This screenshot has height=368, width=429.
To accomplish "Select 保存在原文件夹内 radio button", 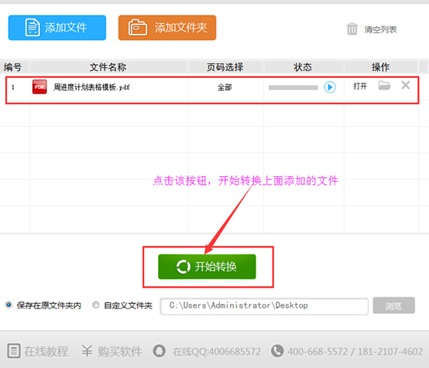I will 9,305.
